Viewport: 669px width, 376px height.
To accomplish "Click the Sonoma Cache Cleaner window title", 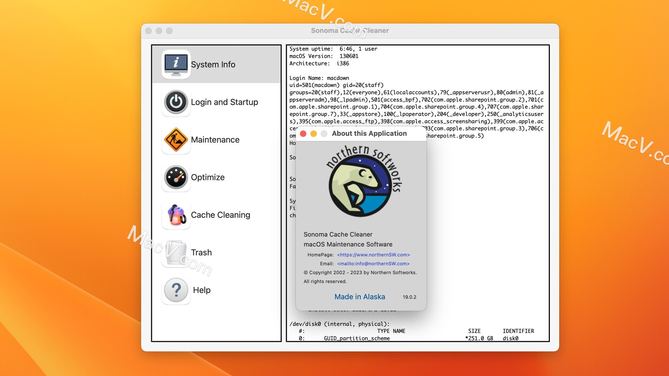I will click(x=350, y=31).
